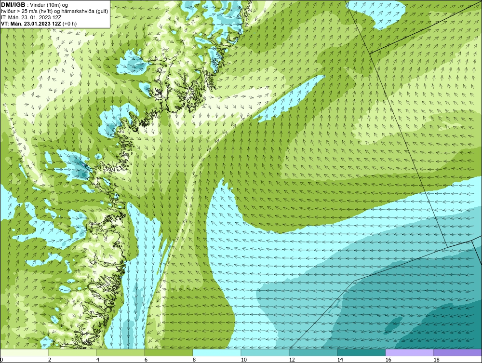The image size is (482, 363).
Task: Click the 'IT: Mán. 23. 01. 2023 12Z' line
Action: click(31, 17)
